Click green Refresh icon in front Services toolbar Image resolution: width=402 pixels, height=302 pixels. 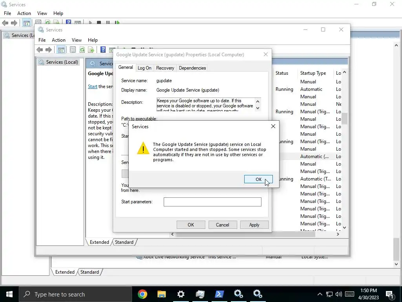click(x=82, y=50)
